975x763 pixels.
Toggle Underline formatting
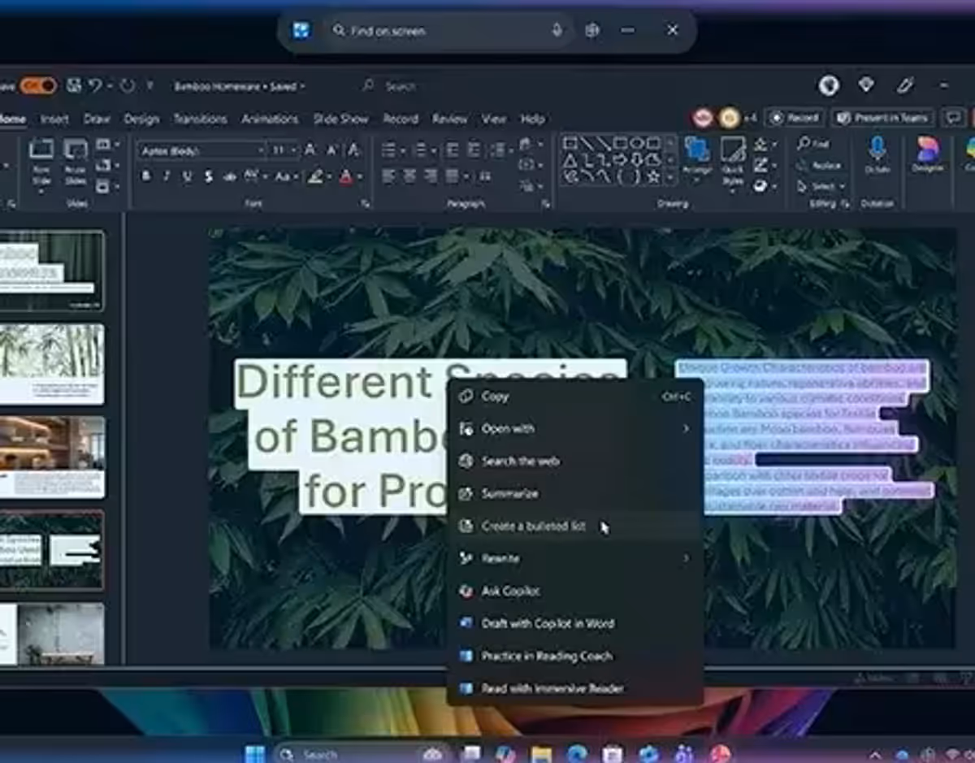tap(188, 176)
